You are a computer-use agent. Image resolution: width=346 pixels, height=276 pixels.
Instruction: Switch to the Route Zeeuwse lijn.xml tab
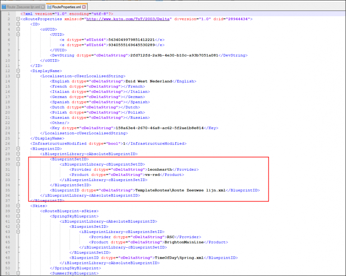(x=23, y=7)
